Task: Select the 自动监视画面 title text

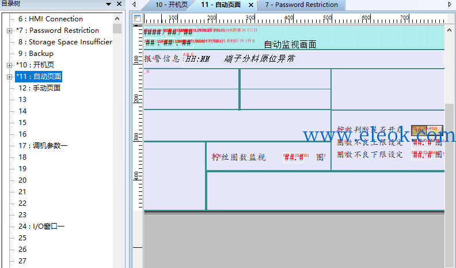Action: click(x=290, y=44)
